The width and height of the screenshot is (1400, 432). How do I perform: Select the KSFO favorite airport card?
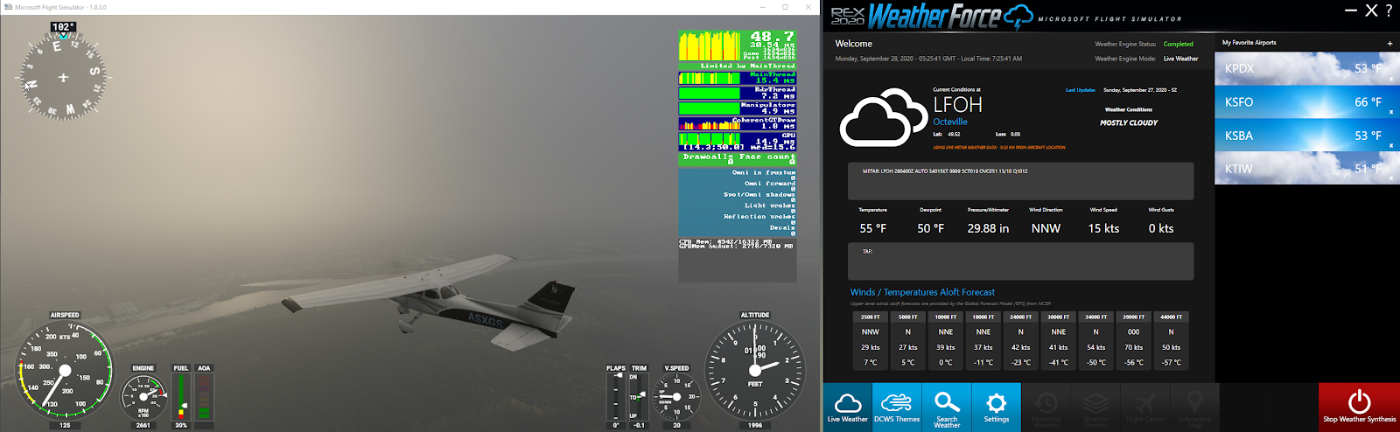1305,101
